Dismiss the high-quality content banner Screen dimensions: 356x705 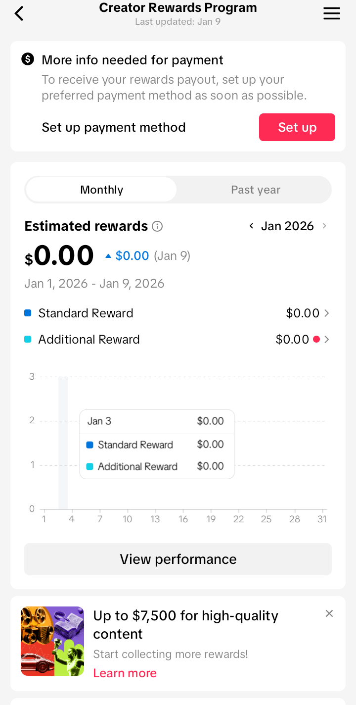pyautogui.click(x=329, y=613)
